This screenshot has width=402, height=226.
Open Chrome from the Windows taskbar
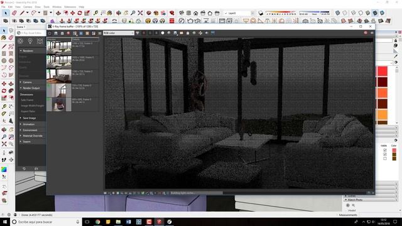pyautogui.click(x=98, y=222)
